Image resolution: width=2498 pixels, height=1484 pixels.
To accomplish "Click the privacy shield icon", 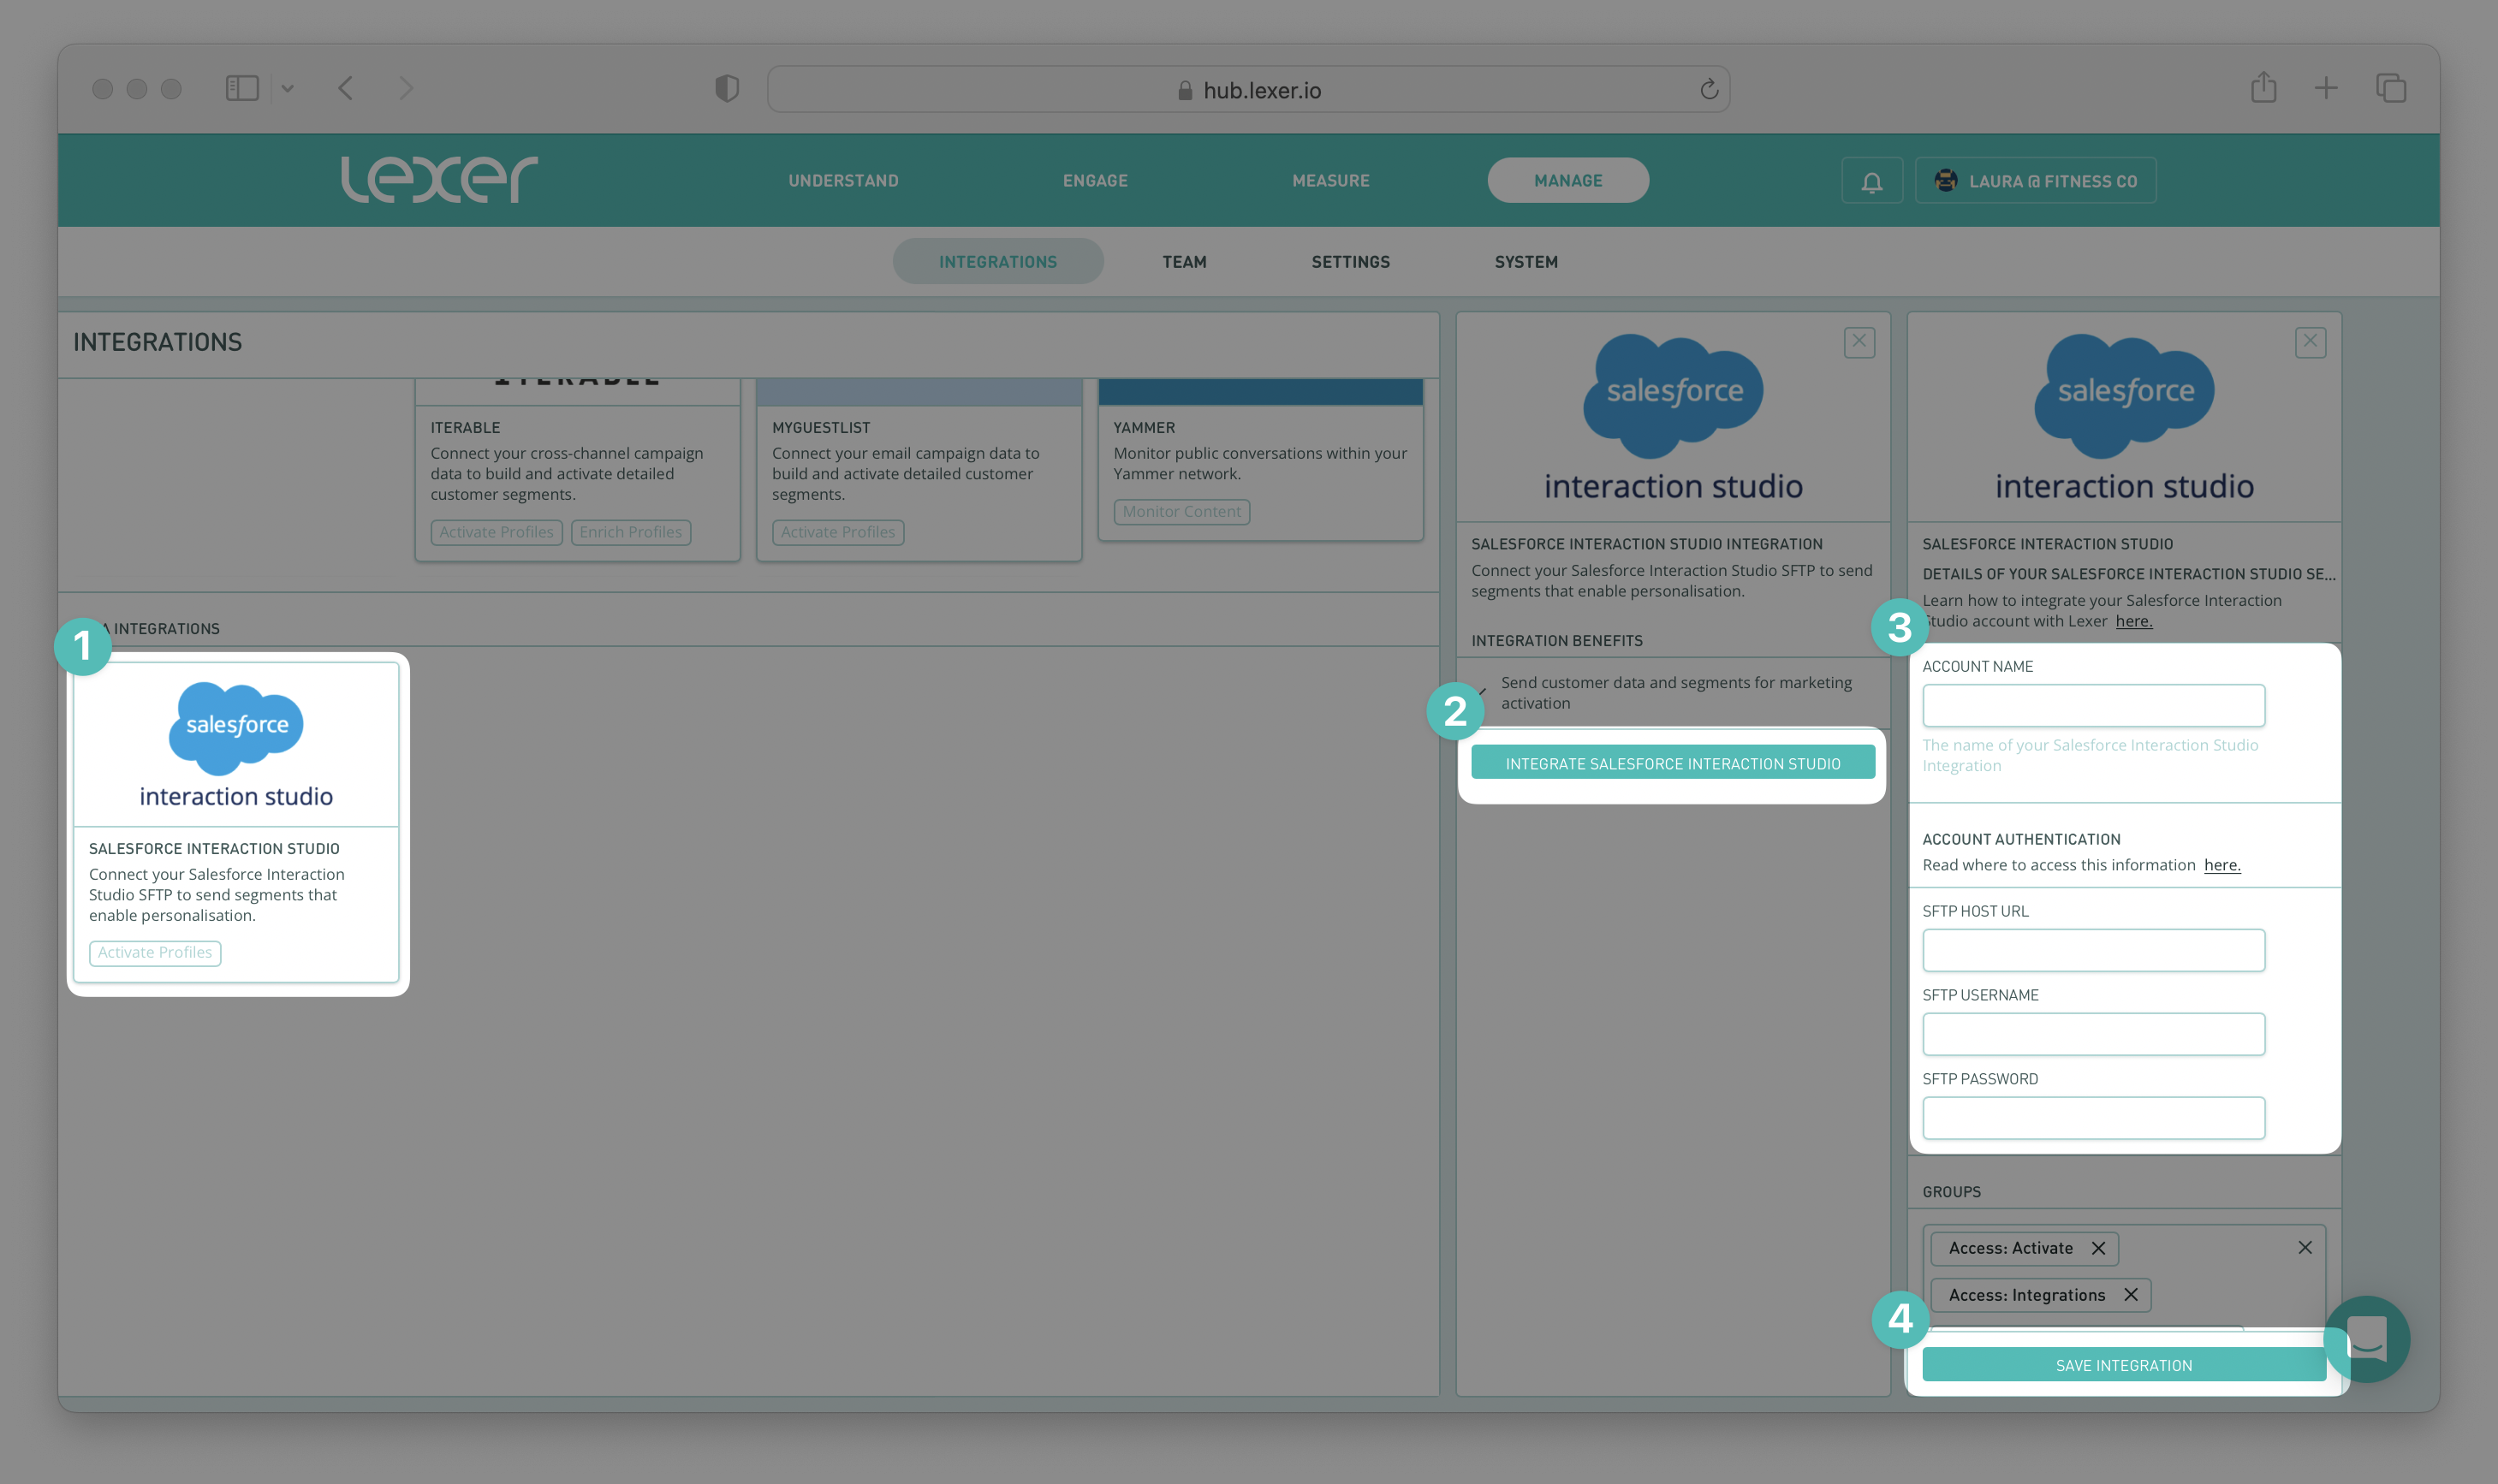I will 727,89.
